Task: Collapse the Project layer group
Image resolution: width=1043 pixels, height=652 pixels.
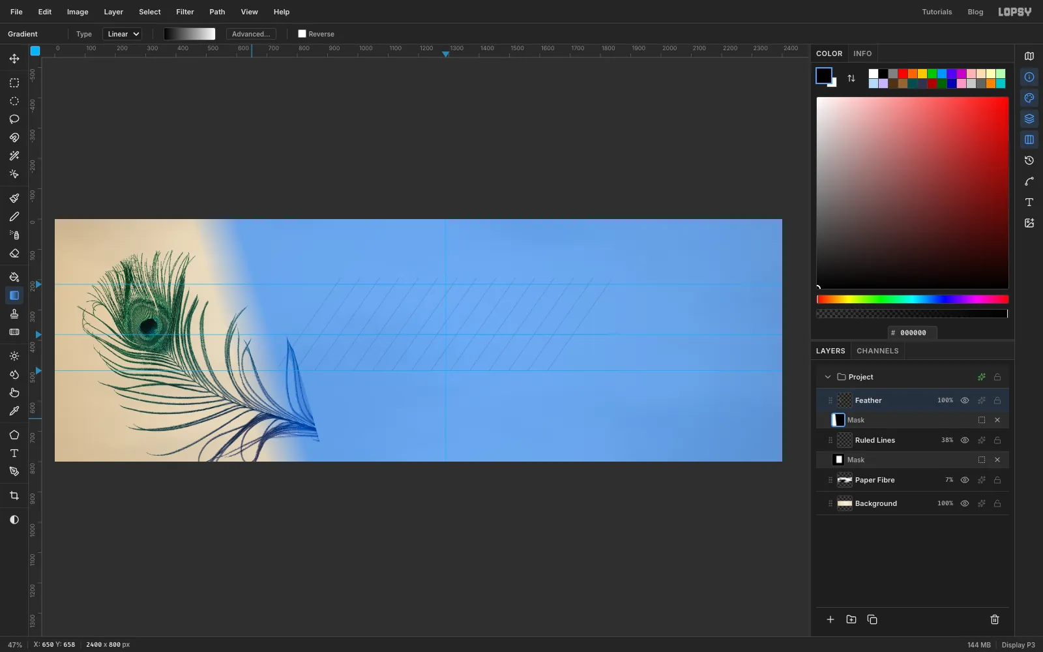Action: [x=828, y=377]
